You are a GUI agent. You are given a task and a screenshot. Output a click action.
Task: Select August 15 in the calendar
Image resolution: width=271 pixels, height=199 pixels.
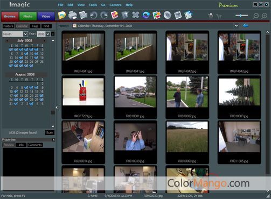click(x=37, y=91)
